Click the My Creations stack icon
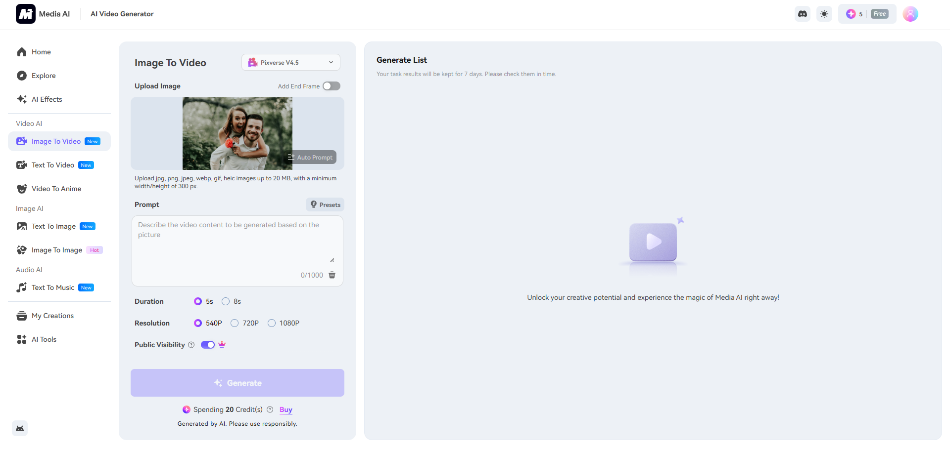This screenshot has width=950, height=449. pyautogui.click(x=22, y=316)
